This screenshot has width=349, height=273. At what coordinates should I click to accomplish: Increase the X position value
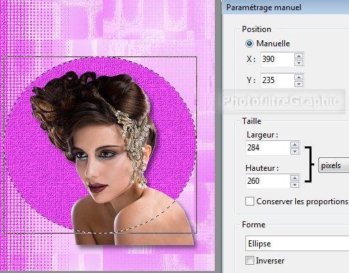[x=299, y=56]
